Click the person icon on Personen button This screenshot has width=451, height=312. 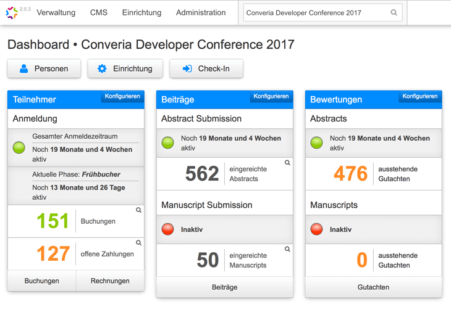[x=24, y=68]
